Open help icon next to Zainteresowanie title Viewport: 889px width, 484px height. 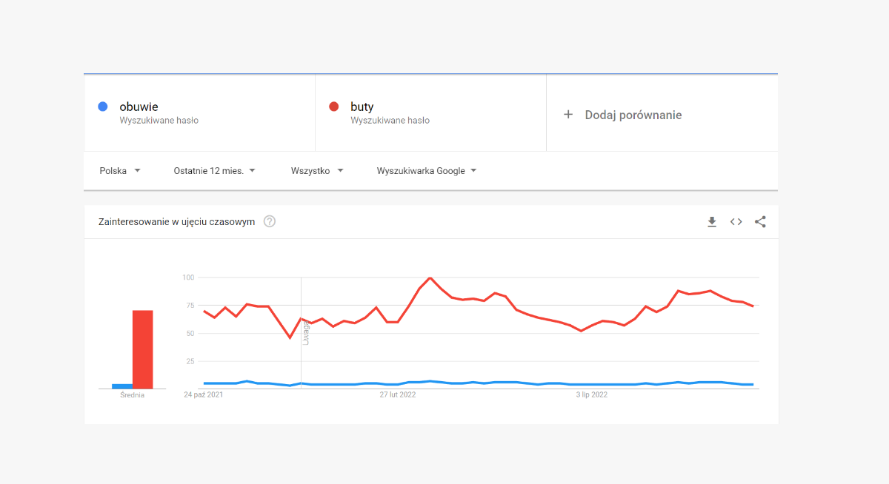tap(270, 221)
